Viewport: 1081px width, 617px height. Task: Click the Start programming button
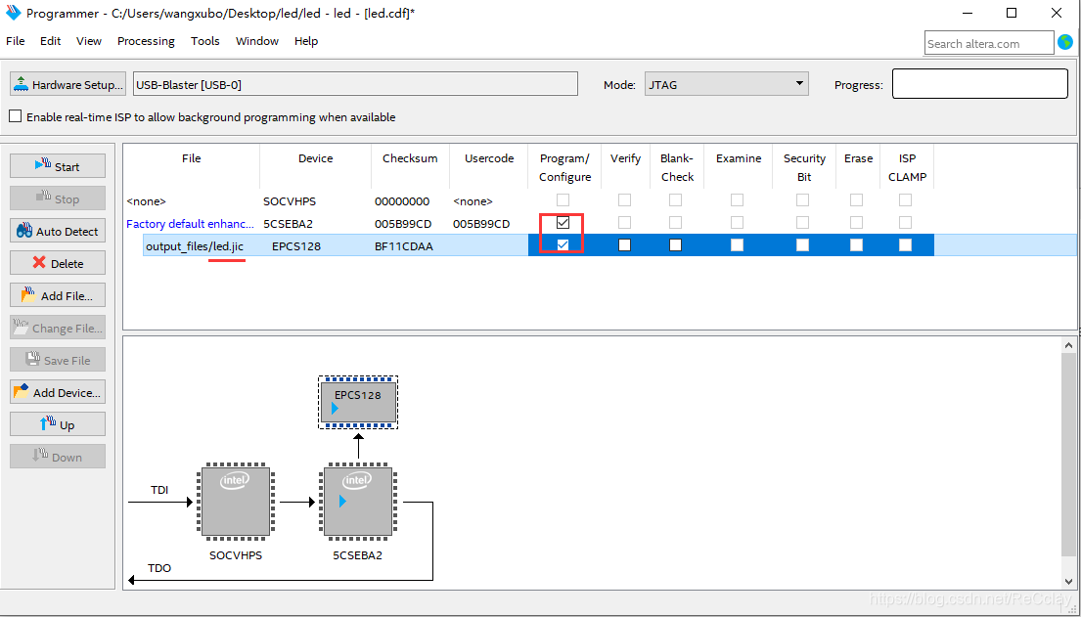coord(57,166)
